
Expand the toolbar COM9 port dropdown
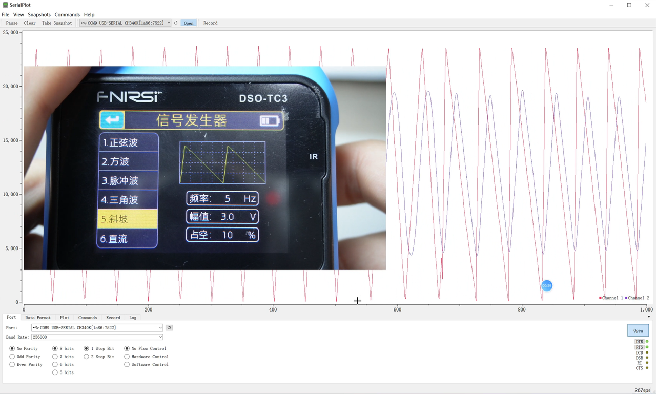(169, 23)
